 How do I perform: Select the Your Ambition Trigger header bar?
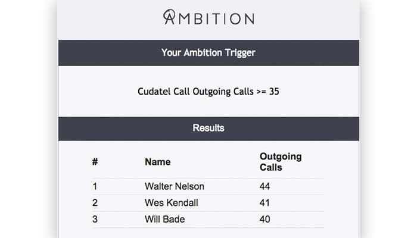coord(208,53)
